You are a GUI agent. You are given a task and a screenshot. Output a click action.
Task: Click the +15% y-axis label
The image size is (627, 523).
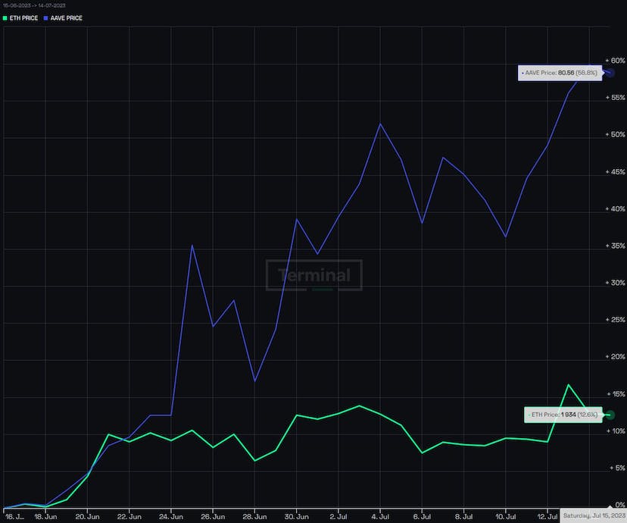[615, 394]
